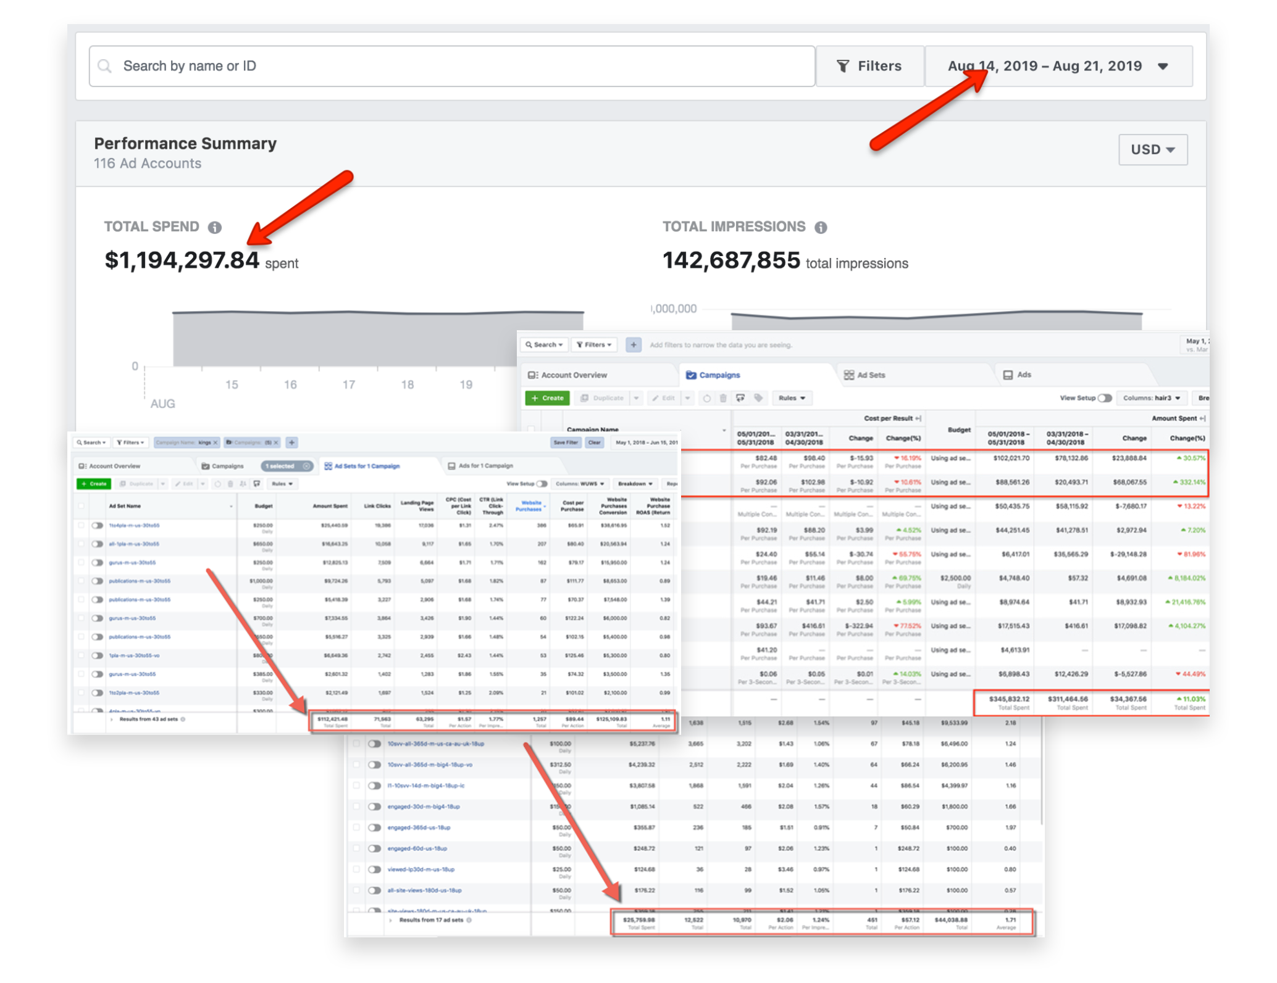Expand Results from 17 ad sets row

pyautogui.click(x=391, y=921)
